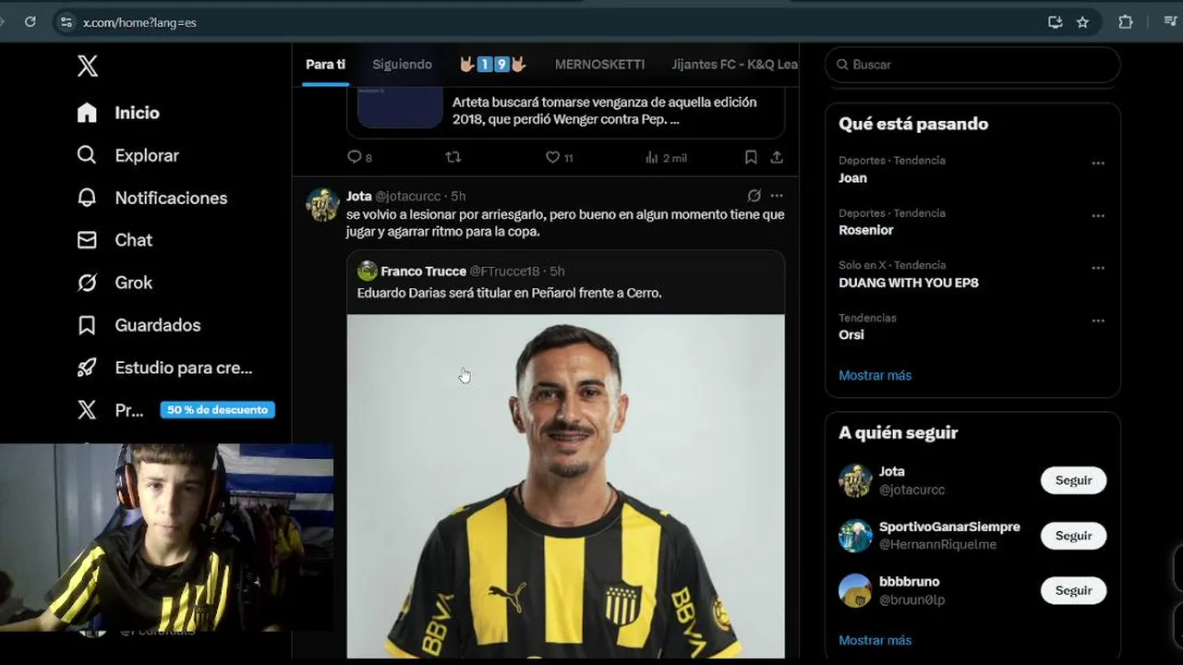Screen dimensions: 1183x665
Task: Reply to the Arteta post with 8 comments
Action: [x=359, y=158]
